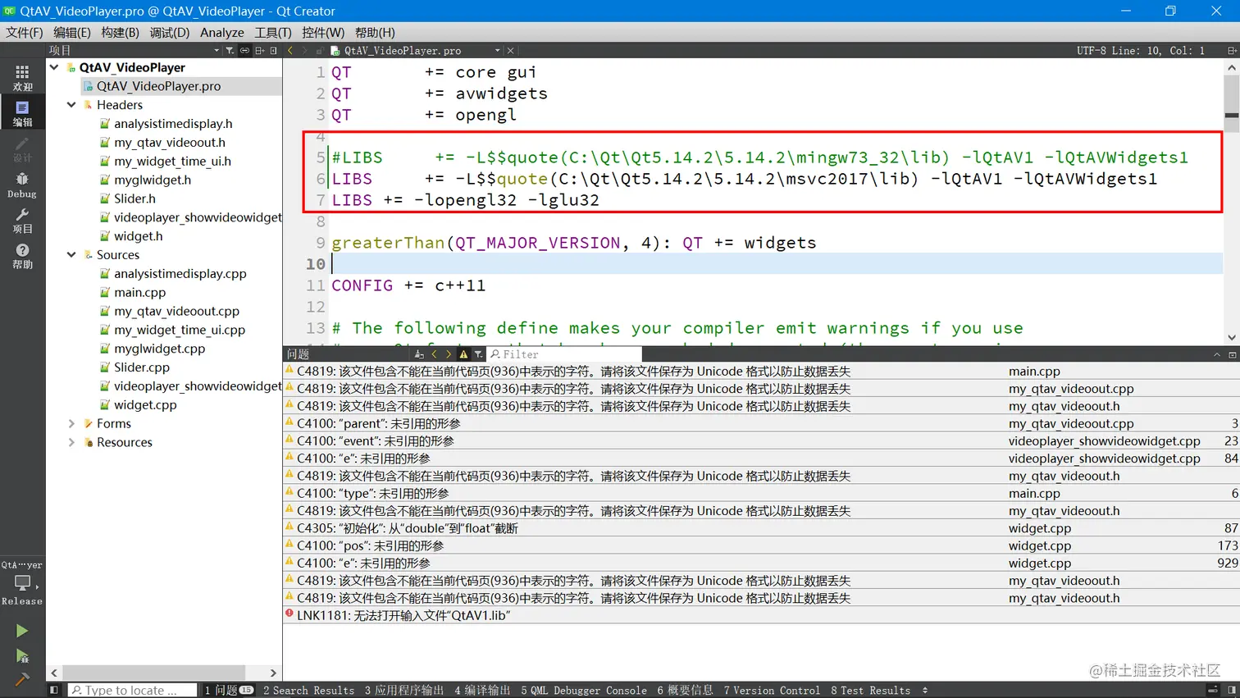Viewport: 1240px width, 698px height.
Task: Show the 5 QML Debugger Console pane
Action: click(x=584, y=691)
